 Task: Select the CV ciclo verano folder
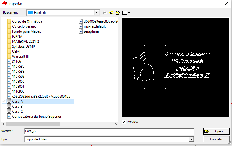point(22,26)
